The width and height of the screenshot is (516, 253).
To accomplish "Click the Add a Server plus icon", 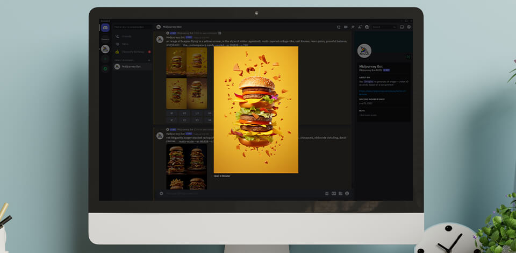I will (105, 59).
